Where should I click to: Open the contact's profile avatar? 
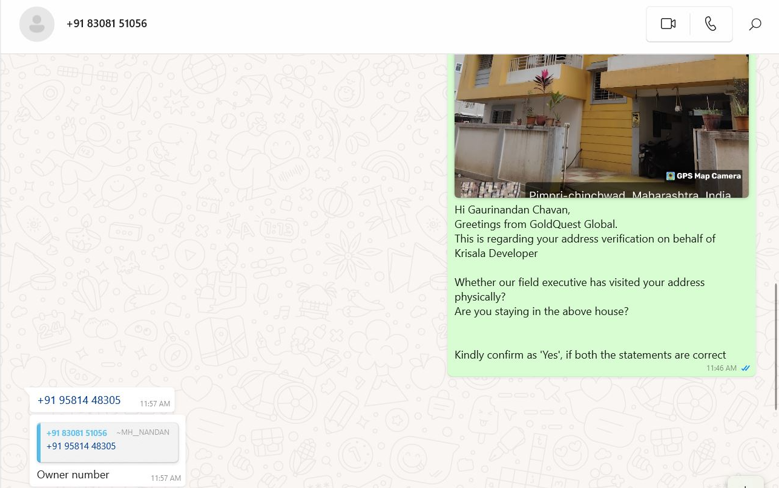click(x=37, y=24)
